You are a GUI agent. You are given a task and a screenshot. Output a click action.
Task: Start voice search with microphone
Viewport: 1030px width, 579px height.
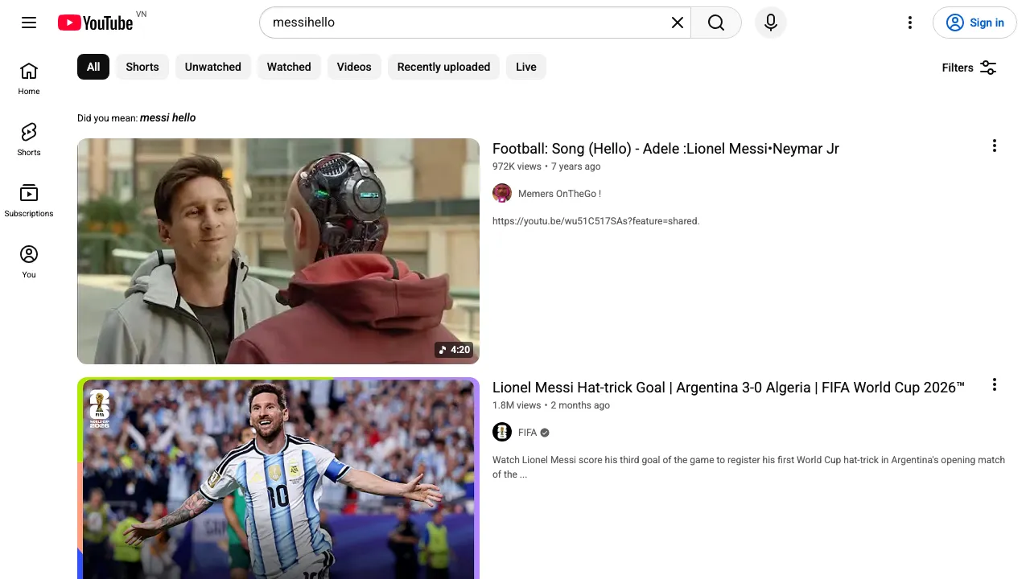(771, 23)
